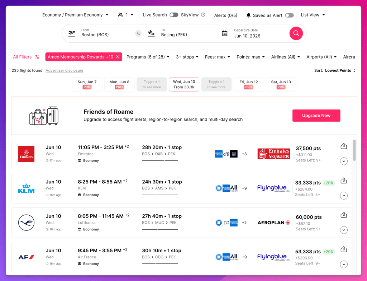The image size is (367, 281).
Task: Open All Filters panel
Action: 26,57
